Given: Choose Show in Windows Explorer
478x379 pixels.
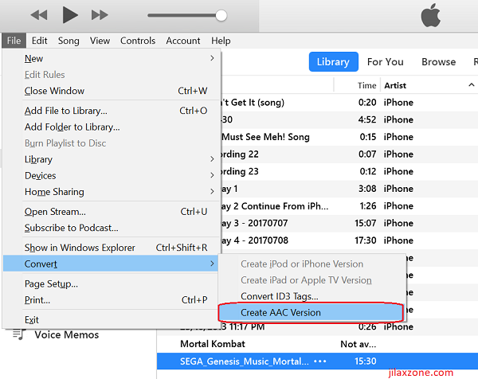Looking at the screenshot, I should (112, 248).
